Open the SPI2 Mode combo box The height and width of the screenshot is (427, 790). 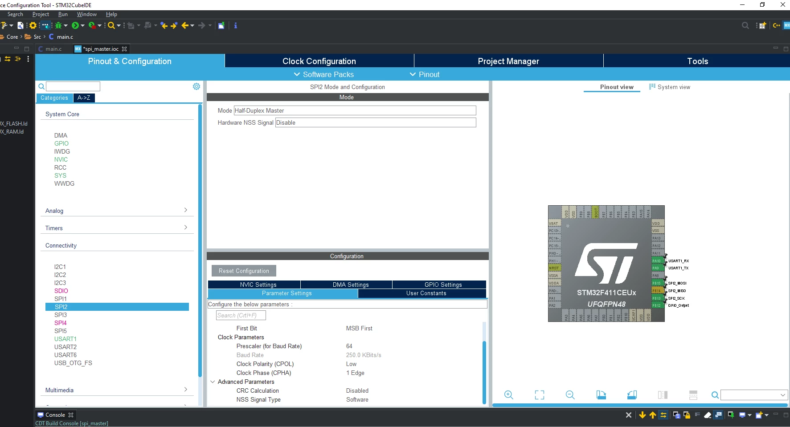pos(355,110)
